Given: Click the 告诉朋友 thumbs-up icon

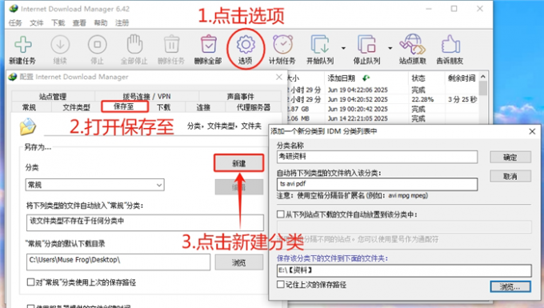Looking at the screenshot, I should point(450,45).
